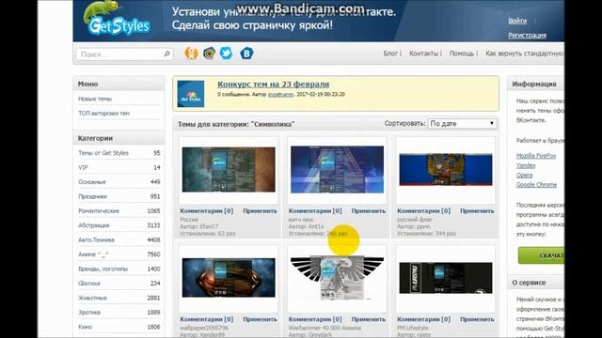Screen dimensions: 602x338
Task: Open the PM Lifestyle theme thumbnail
Action: click(x=446, y=278)
